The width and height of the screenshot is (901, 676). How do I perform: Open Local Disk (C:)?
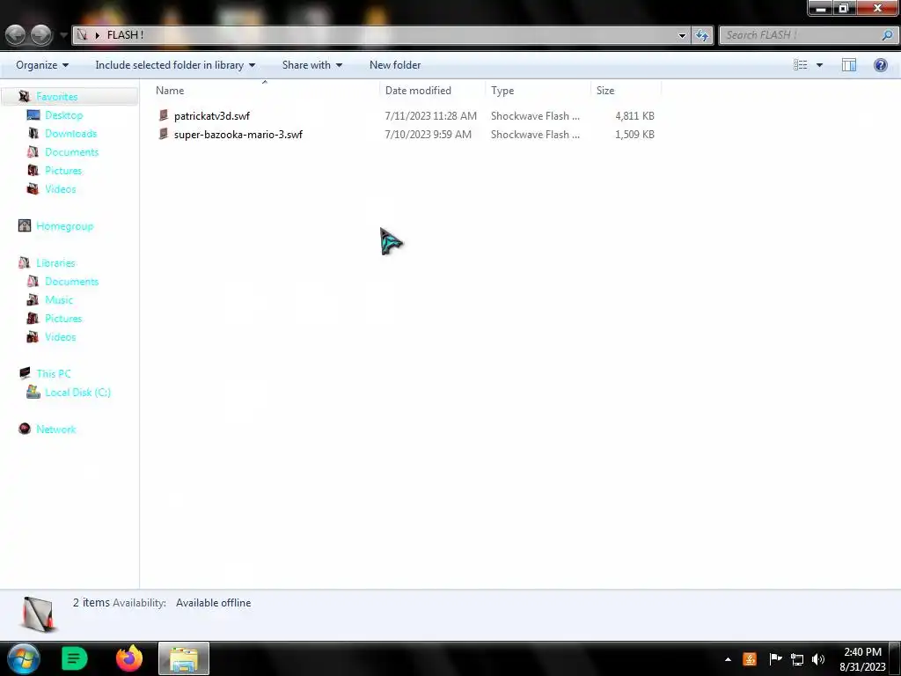coord(77,392)
